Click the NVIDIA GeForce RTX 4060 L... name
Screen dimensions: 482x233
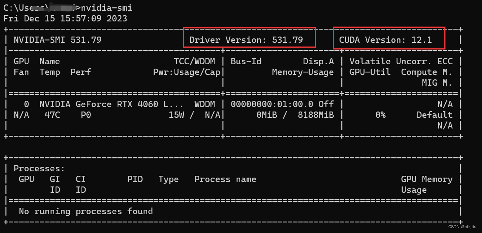point(111,104)
